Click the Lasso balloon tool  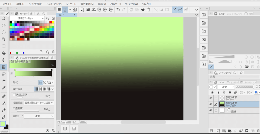click(4, 74)
